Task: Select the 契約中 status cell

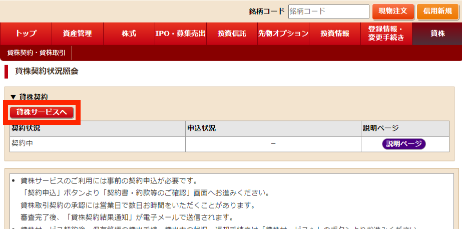Action: coord(22,144)
